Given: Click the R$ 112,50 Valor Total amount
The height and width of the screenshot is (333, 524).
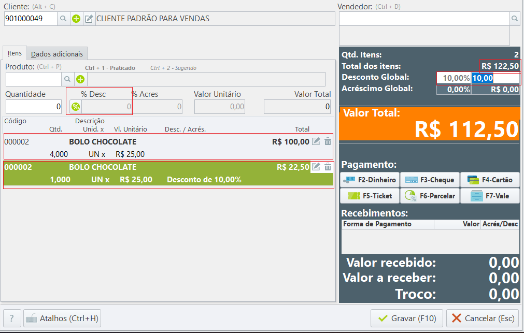Looking at the screenshot, I should point(466,129).
